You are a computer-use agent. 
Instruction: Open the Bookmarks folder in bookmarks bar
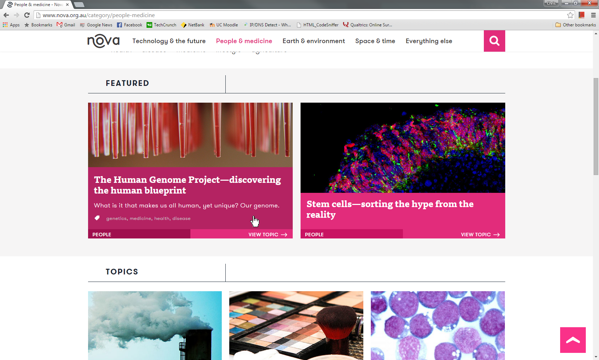point(38,25)
